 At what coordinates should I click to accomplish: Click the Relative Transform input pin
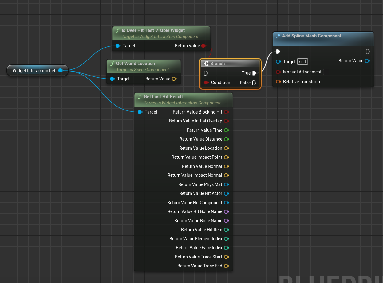click(x=278, y=82)
